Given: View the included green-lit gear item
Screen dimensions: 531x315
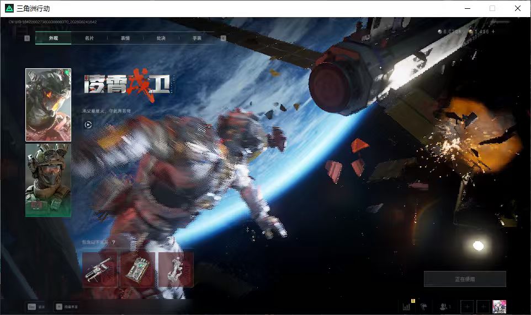Looking at the screenshot, I should pos(138,269).
